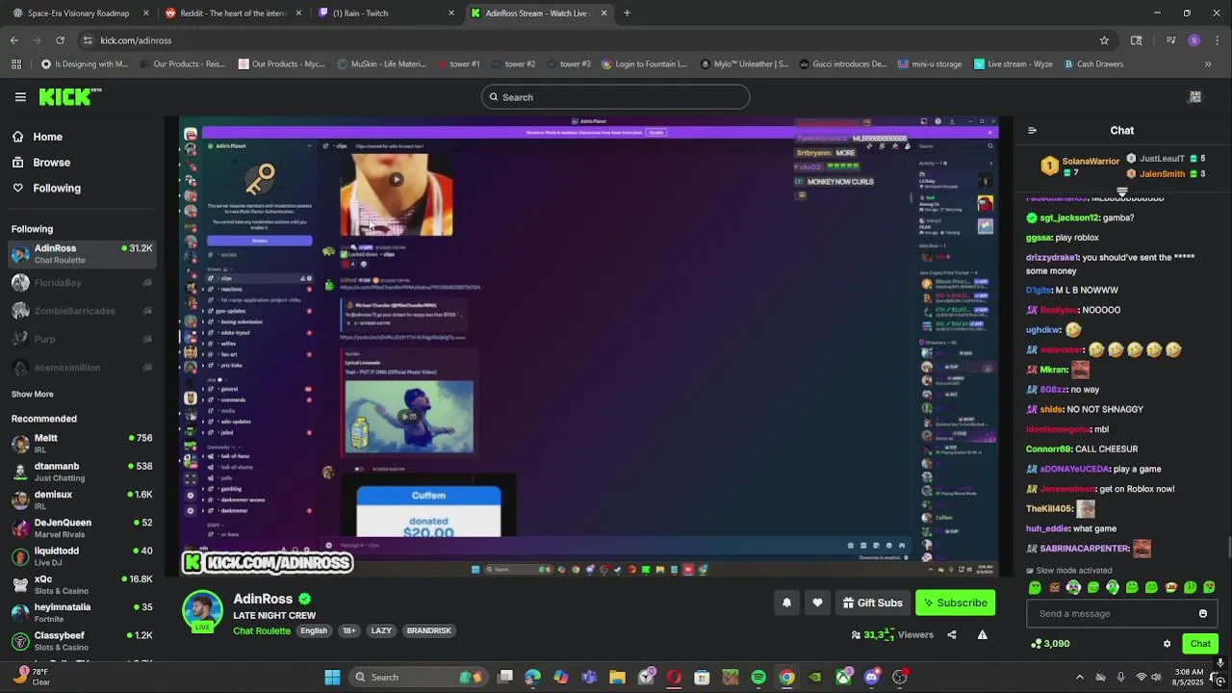The image size is (1232, 693).
Task: Collapse the chat panel
Action: click(1032, 131)
